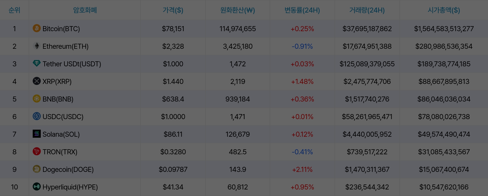Sort by 거래량(24H) column header
The height and width of the screenshot is (196, 488).
(x=367, y=10)
